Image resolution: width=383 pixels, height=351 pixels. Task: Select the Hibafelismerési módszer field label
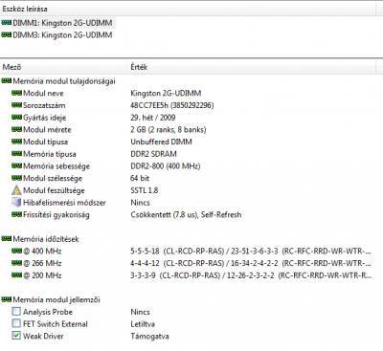click(x=64, y=203)
